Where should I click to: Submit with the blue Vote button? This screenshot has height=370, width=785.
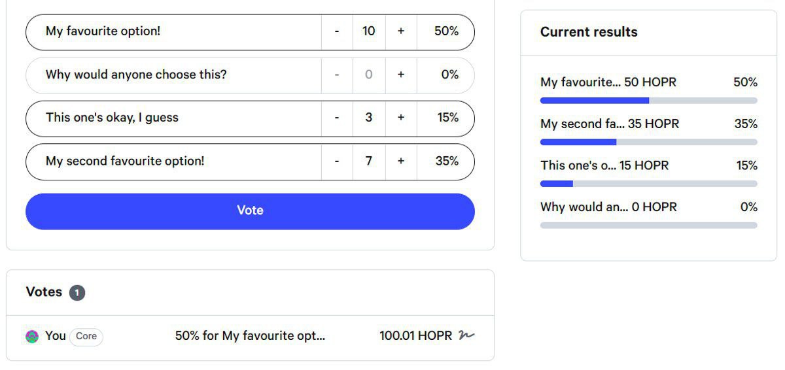point(250,211)
